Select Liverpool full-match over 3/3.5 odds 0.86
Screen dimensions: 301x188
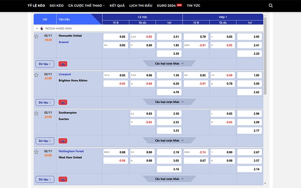click(x=143, y=75)
